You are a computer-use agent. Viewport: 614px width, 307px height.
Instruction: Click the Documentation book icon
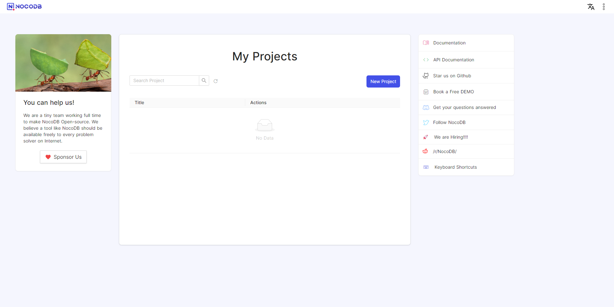(426, 43)
